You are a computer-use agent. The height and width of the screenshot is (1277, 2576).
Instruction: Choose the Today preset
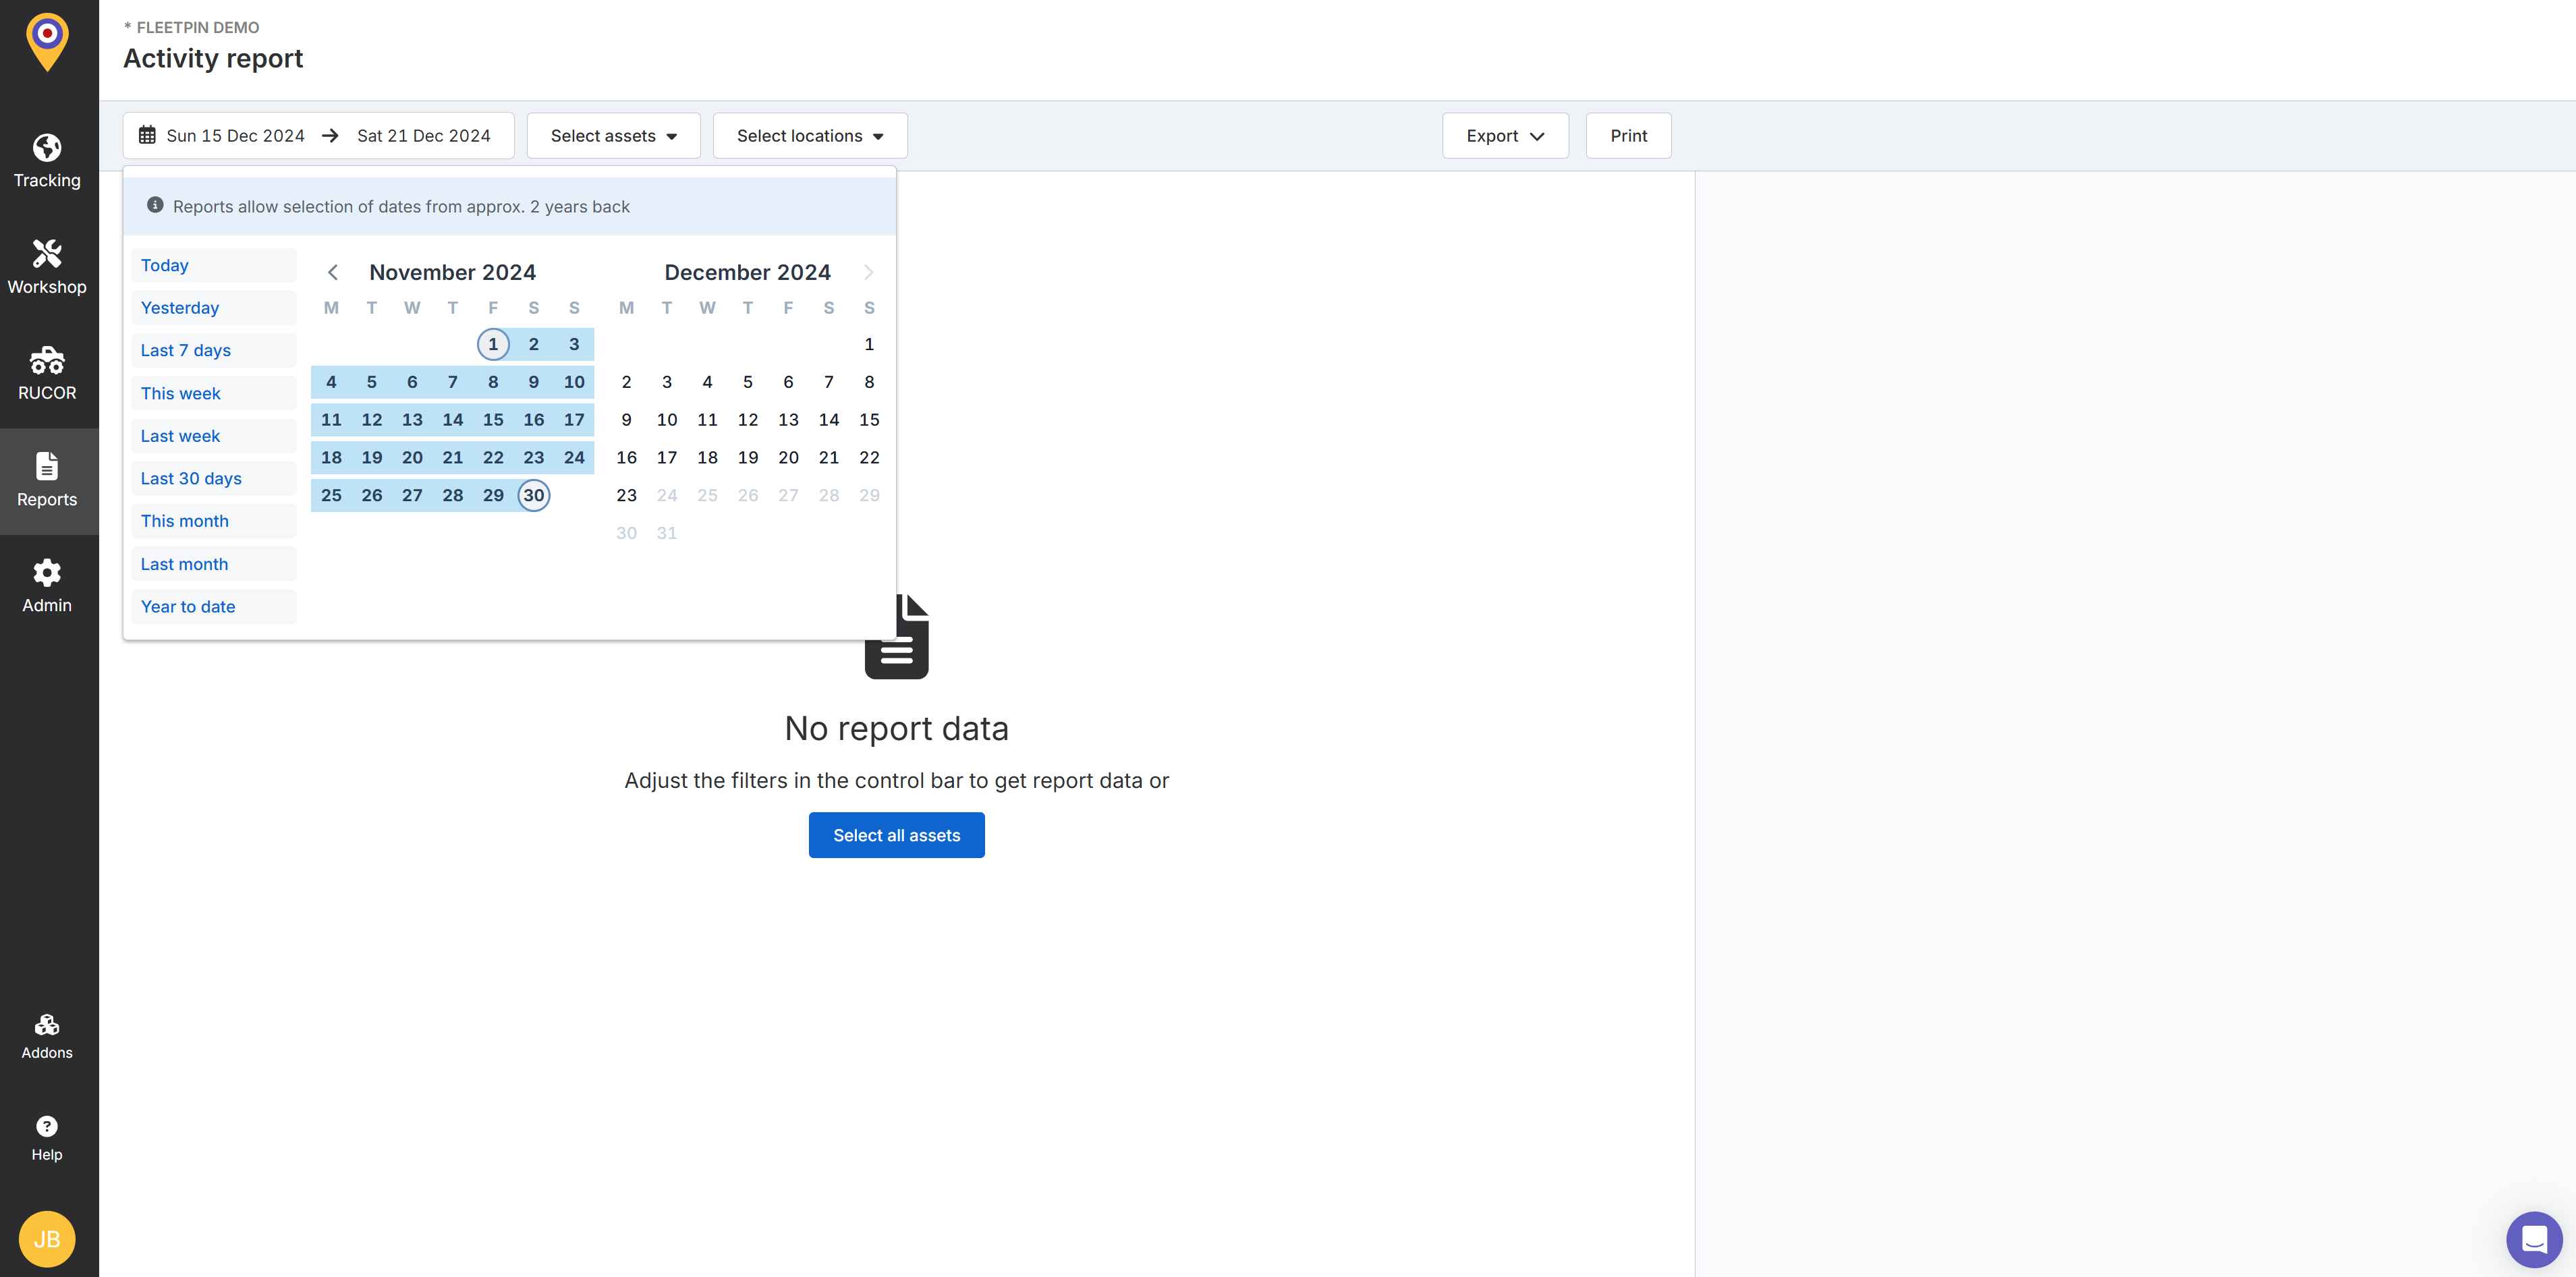(x=214, y=265)
